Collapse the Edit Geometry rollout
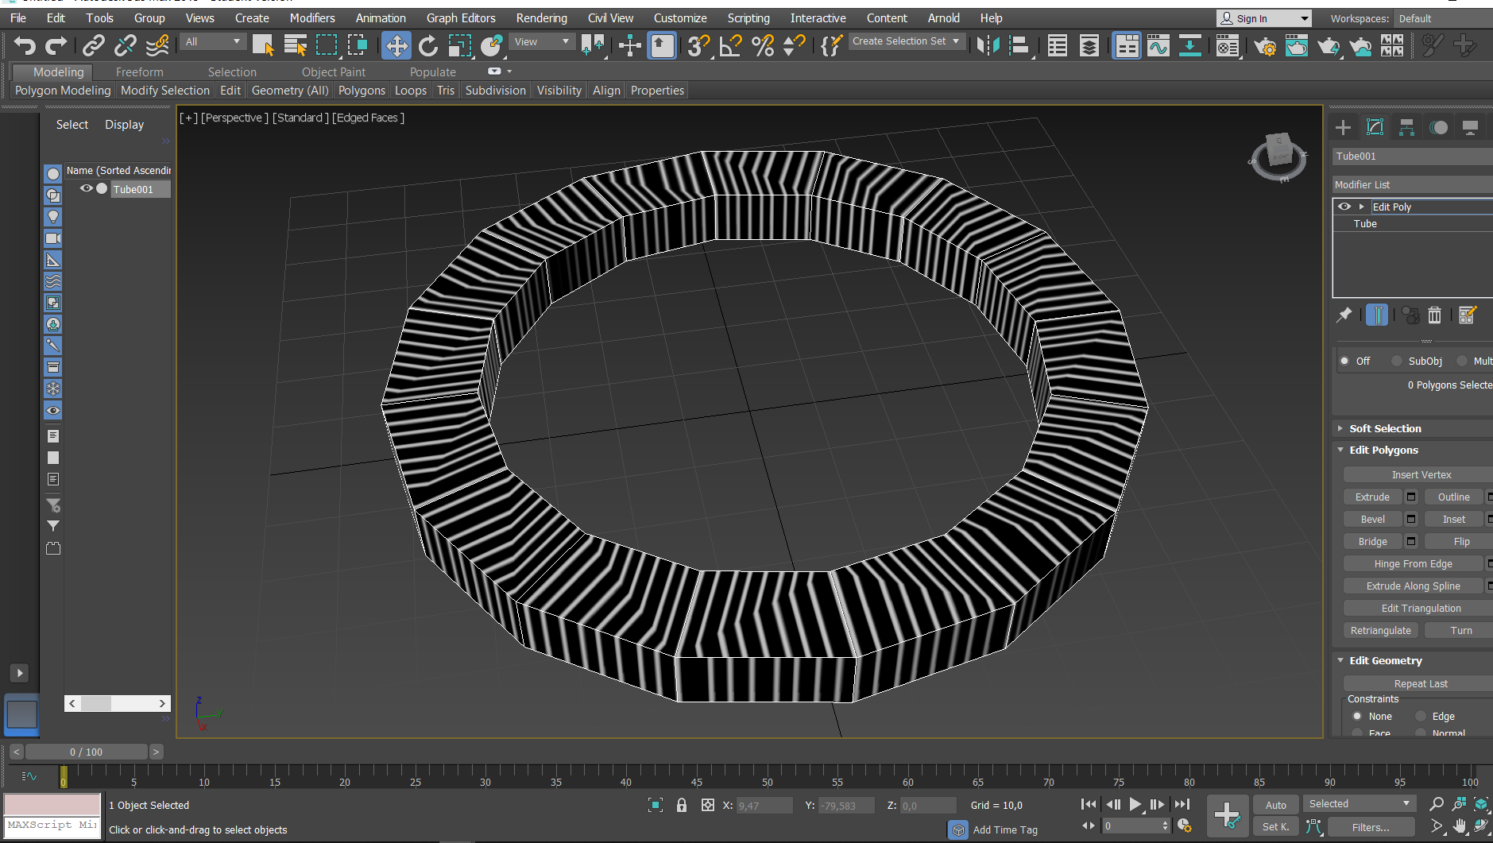The image size is (1493, 843). point(1385,660)
